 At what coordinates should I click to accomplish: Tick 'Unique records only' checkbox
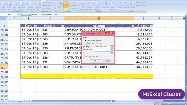click(84, 57)
